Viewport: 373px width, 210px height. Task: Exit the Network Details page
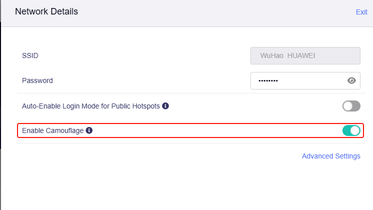click(361, 12)
